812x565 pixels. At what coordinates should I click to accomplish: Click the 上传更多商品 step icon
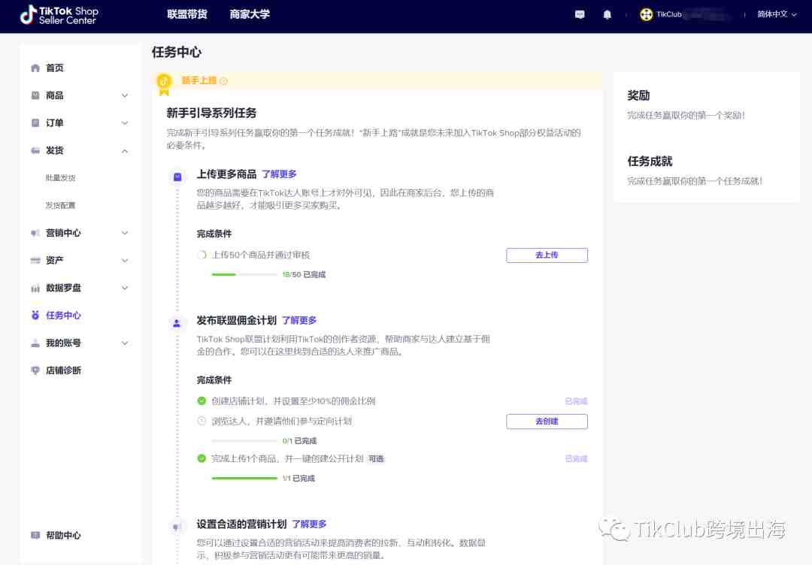tap(177, 177)
